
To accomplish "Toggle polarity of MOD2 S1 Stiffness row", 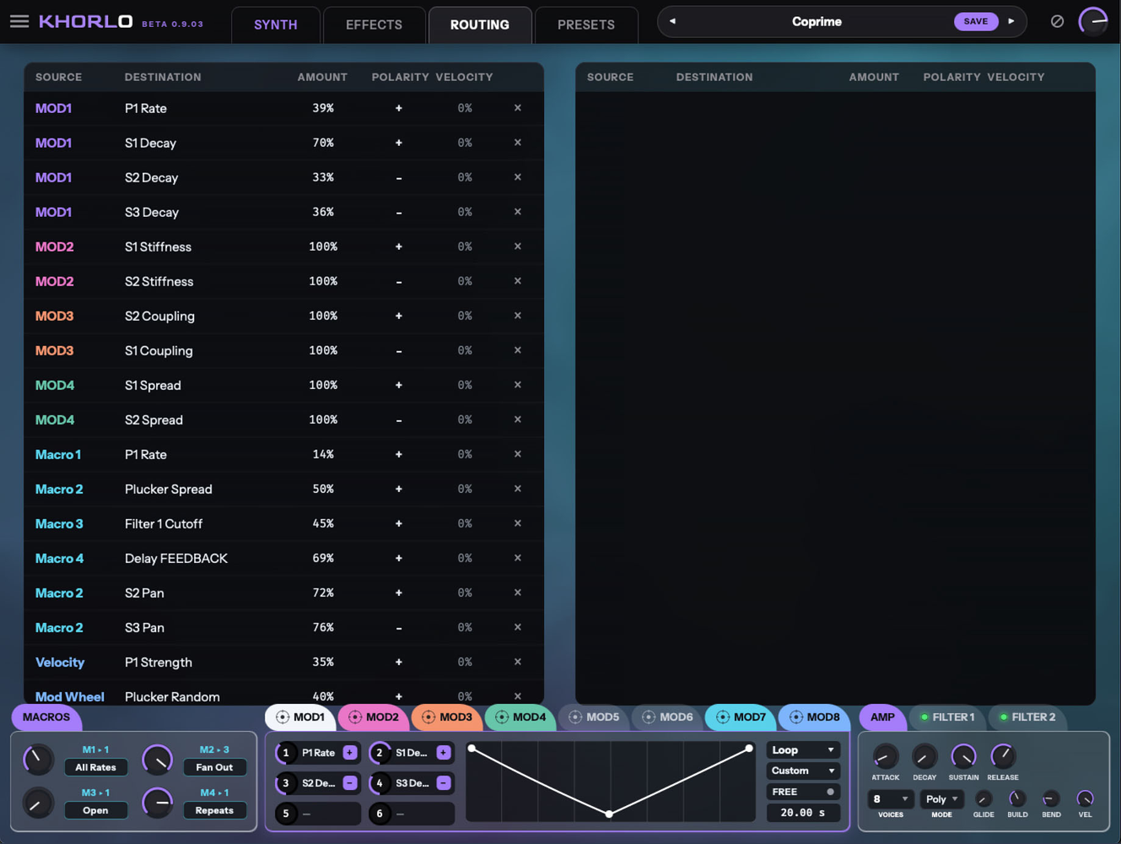I will [399, 246].
